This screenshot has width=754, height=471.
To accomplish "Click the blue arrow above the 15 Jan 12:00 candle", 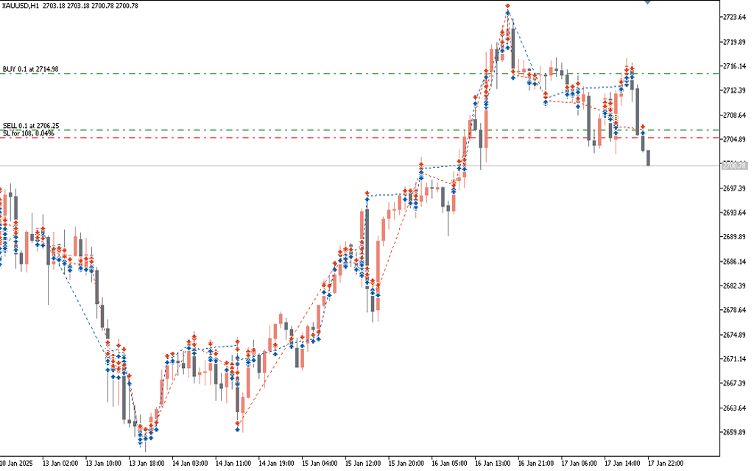I will click(x=366, y=196).
